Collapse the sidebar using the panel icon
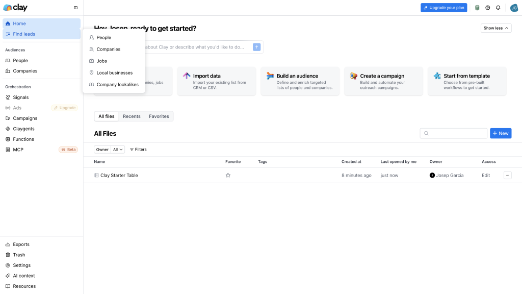Image resolution: width=522 pixels, height=294 pixels. tap(75, 8)
